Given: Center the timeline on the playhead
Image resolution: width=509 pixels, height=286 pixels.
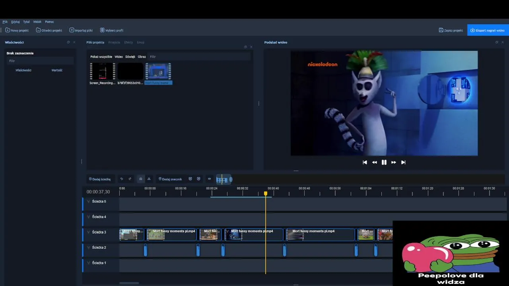Looking at the screenshot, I should [x=209, y=179].
